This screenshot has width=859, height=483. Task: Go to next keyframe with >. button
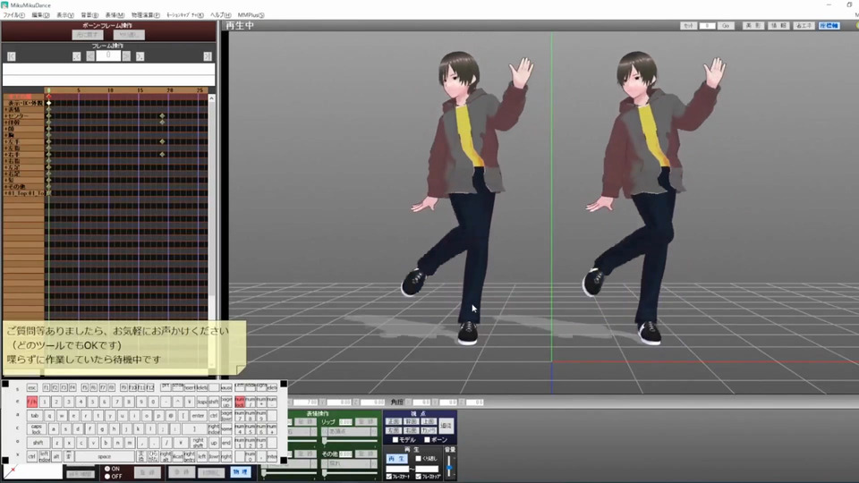point(140,56)
